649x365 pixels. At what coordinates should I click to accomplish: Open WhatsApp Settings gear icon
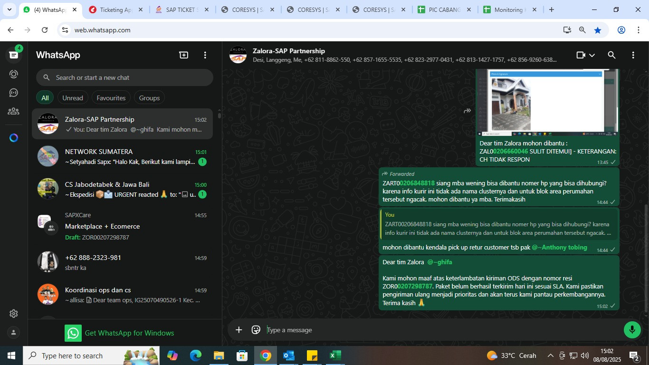click(14, 314)
